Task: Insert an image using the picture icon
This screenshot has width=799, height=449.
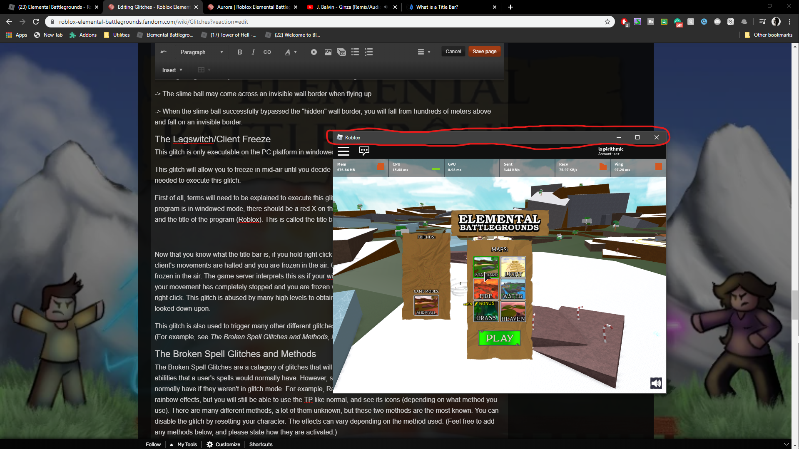Action: point(328,52)
